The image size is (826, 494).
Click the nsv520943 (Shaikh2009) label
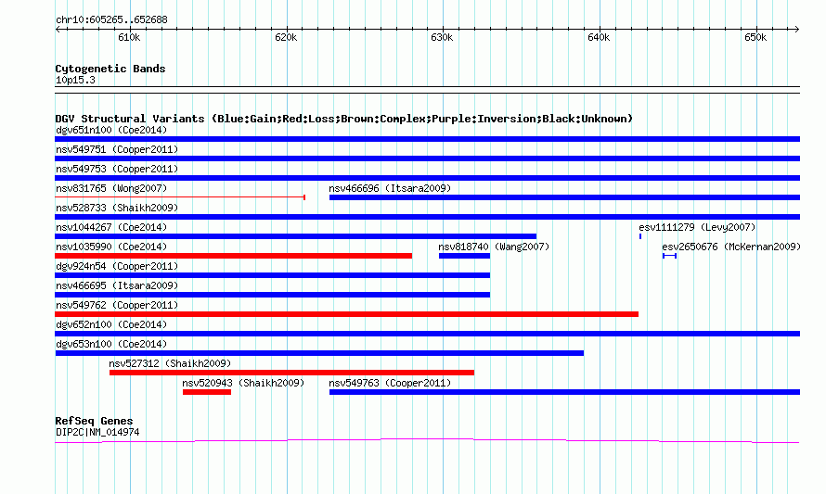(243, 383)
